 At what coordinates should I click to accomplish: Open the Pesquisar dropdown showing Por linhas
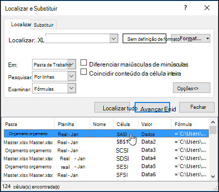pyautogui.click(x=54, y=77)
